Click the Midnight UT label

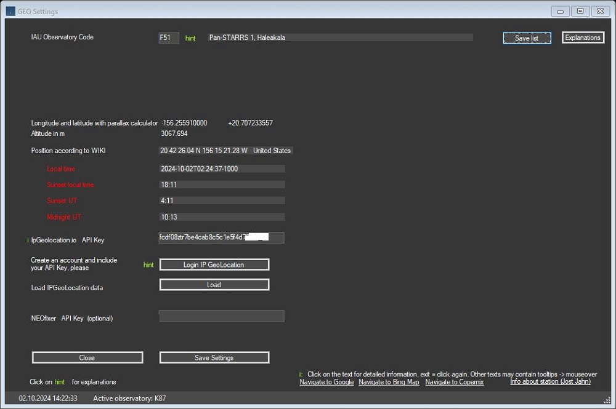click(63, 216)
